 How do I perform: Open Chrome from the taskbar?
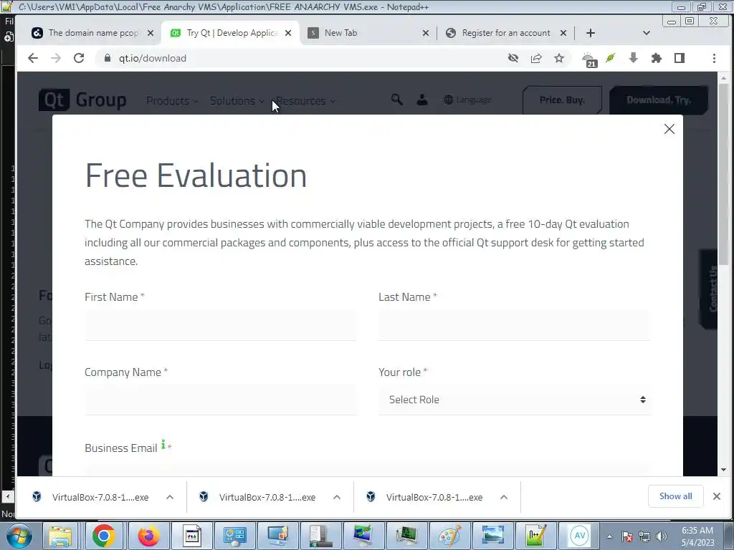click(103, 536)
